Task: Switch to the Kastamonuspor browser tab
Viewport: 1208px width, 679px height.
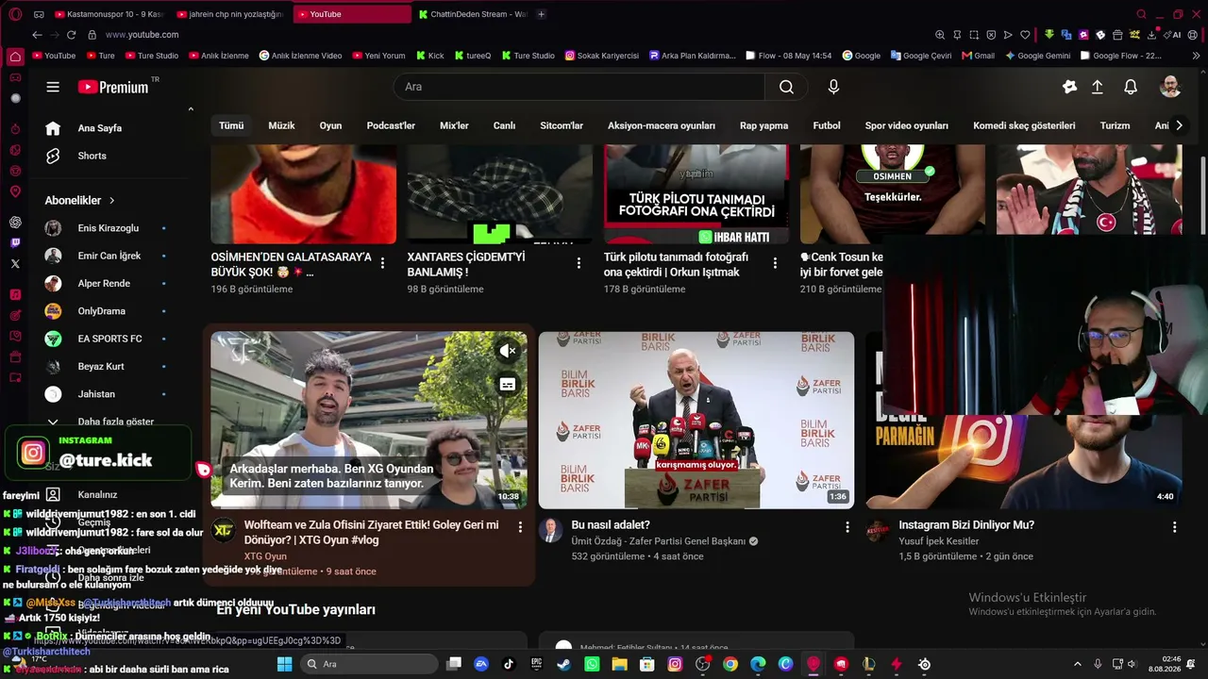Action: point(109,14)
